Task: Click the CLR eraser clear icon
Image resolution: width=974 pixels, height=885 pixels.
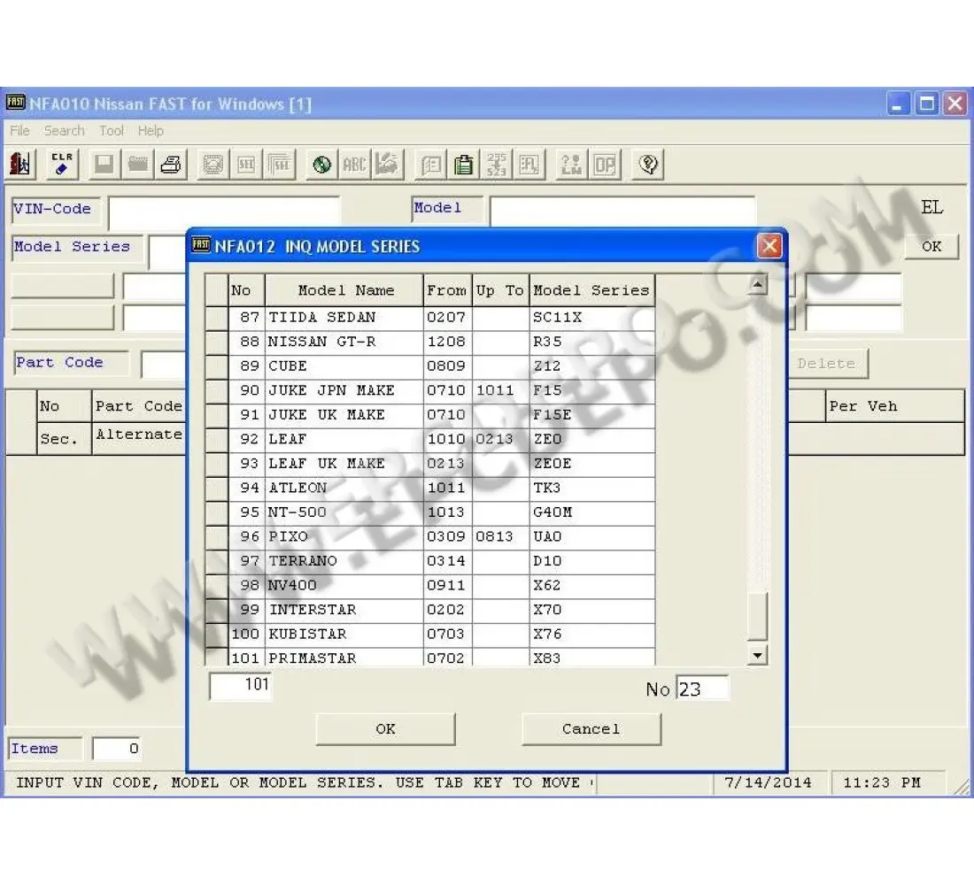Action: [61, 165]
